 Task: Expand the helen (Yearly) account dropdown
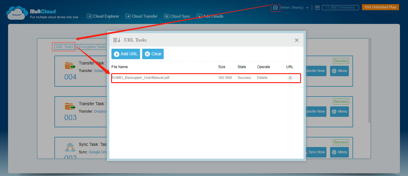pos(295,7)
